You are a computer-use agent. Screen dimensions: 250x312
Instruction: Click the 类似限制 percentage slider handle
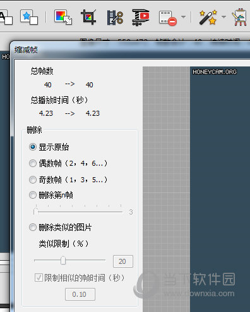click(x=63, y=261)
